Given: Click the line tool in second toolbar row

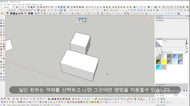Looking at the screenshot, I should 18,10.
